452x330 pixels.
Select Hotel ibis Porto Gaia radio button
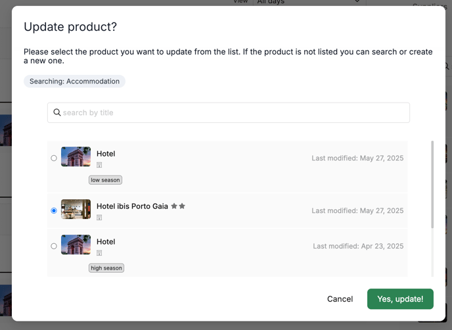click(x=54, y=210)
